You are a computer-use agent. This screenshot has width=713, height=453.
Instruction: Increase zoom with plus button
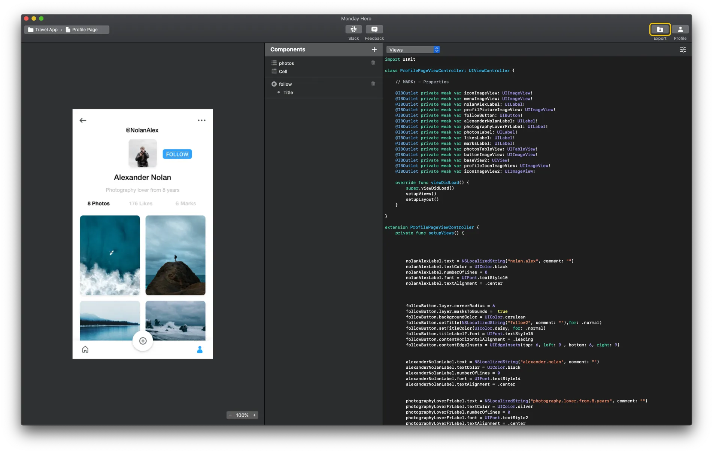point(254,415)
